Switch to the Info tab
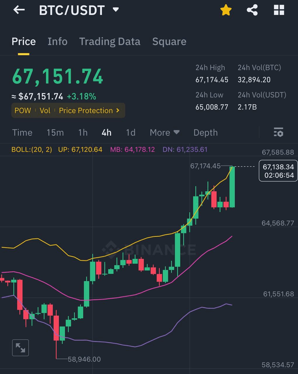 pyautogui.click(x=57, y=41)
